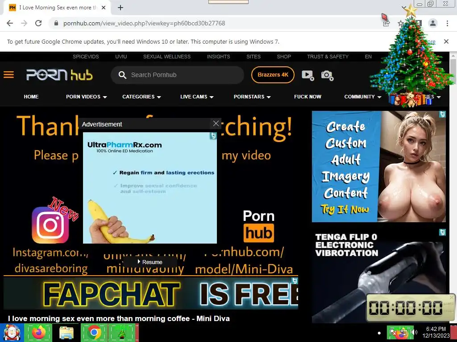Viewport: 457px width, 342px height.
Task: Focus the Search Pornhub field
Action: click(177, 75)
